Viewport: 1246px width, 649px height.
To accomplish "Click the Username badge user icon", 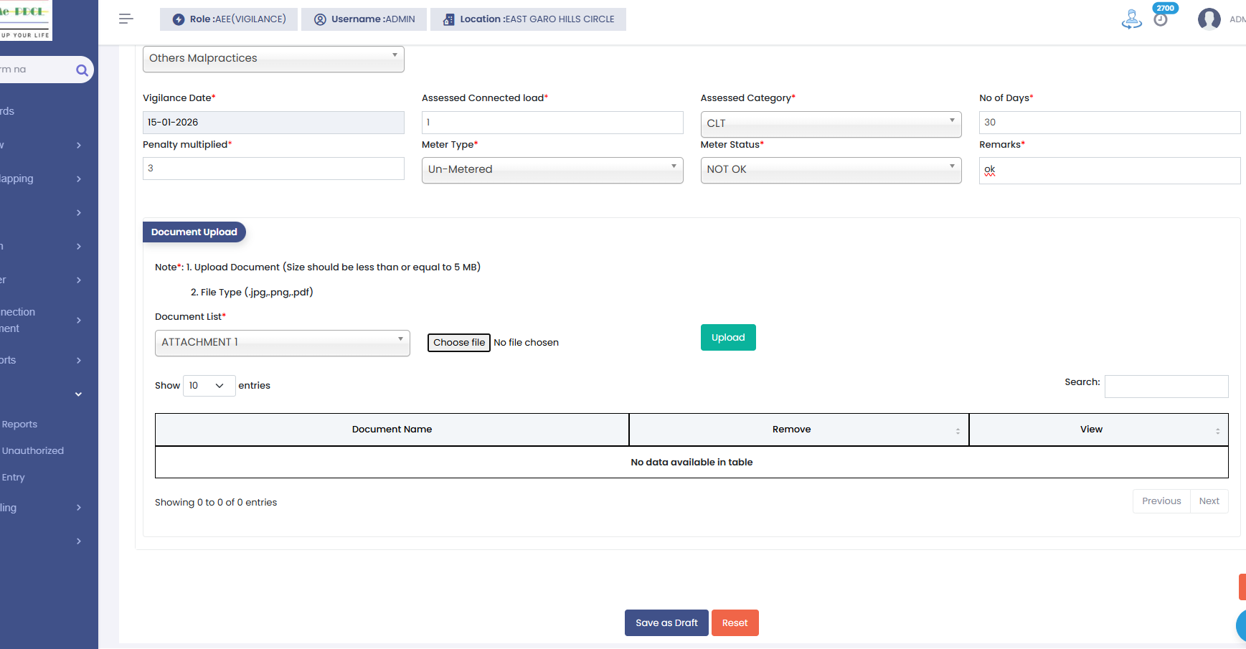I will pos(320,19).
